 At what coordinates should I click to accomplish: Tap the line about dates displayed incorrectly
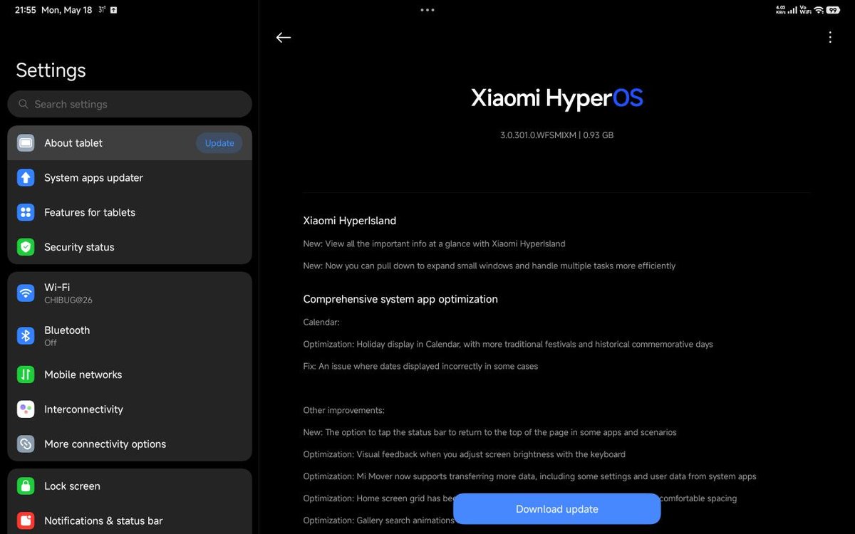tap(420, 367)
